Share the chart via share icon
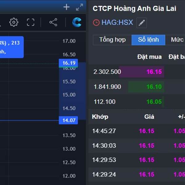The image size is (185, 185). (53, 22)
